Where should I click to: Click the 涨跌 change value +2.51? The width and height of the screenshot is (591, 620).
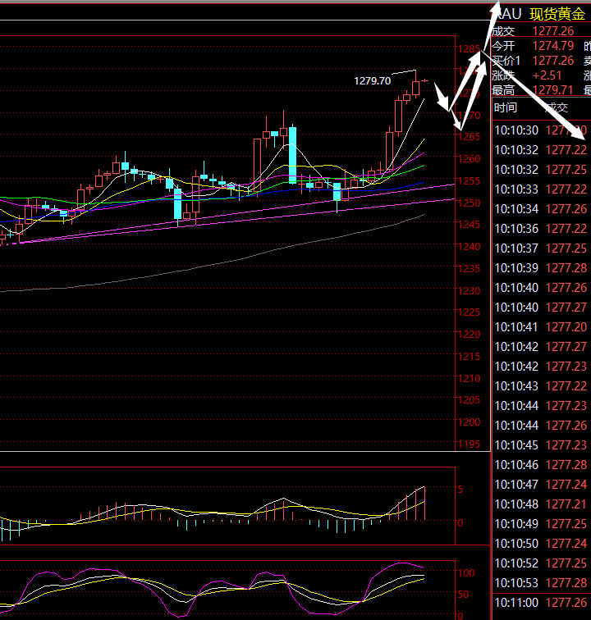546,75
